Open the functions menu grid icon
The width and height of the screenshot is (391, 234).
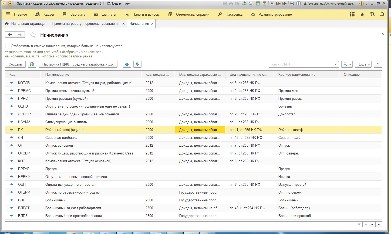click(x=352, y=15)
